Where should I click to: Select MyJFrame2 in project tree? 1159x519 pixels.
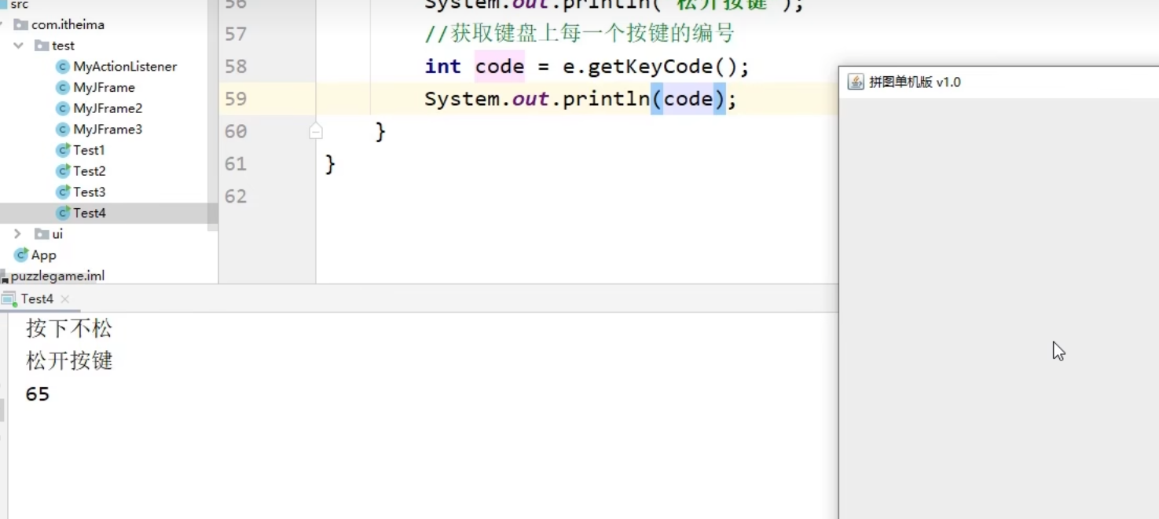107,108
